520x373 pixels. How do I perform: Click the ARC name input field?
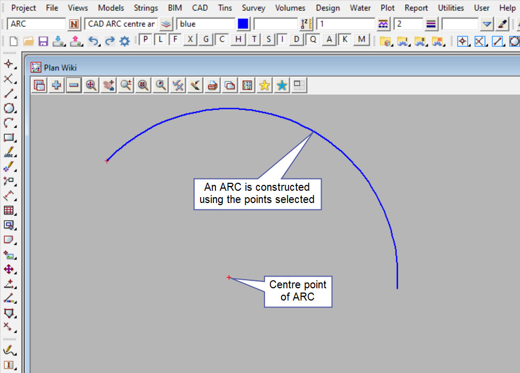[36, 24]
